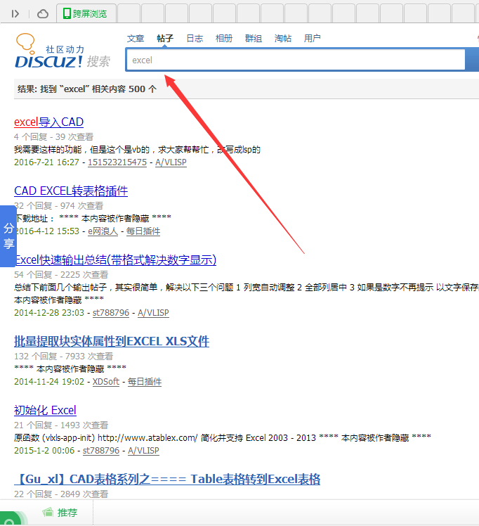Click the green circular icon at bottom-left corner
This screenshot has height=526, width=479.
10,519
